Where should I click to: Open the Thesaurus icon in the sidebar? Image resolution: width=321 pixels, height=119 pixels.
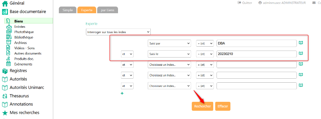(x=5, y=96)
